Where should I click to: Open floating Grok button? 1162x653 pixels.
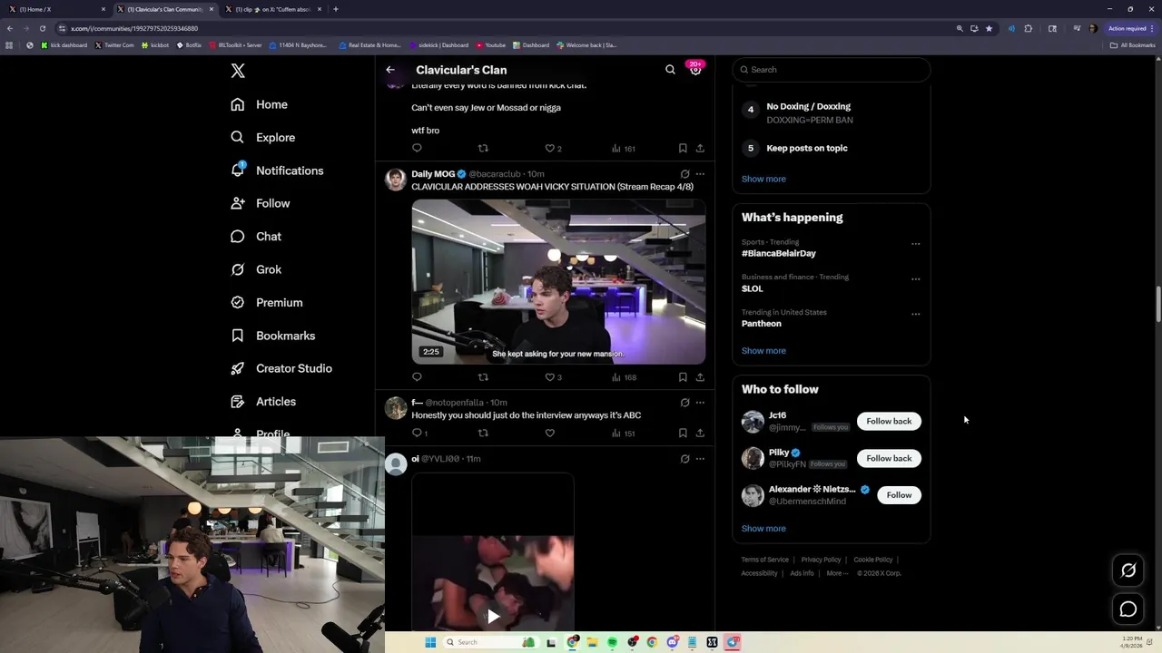[x=1128, y=570]
